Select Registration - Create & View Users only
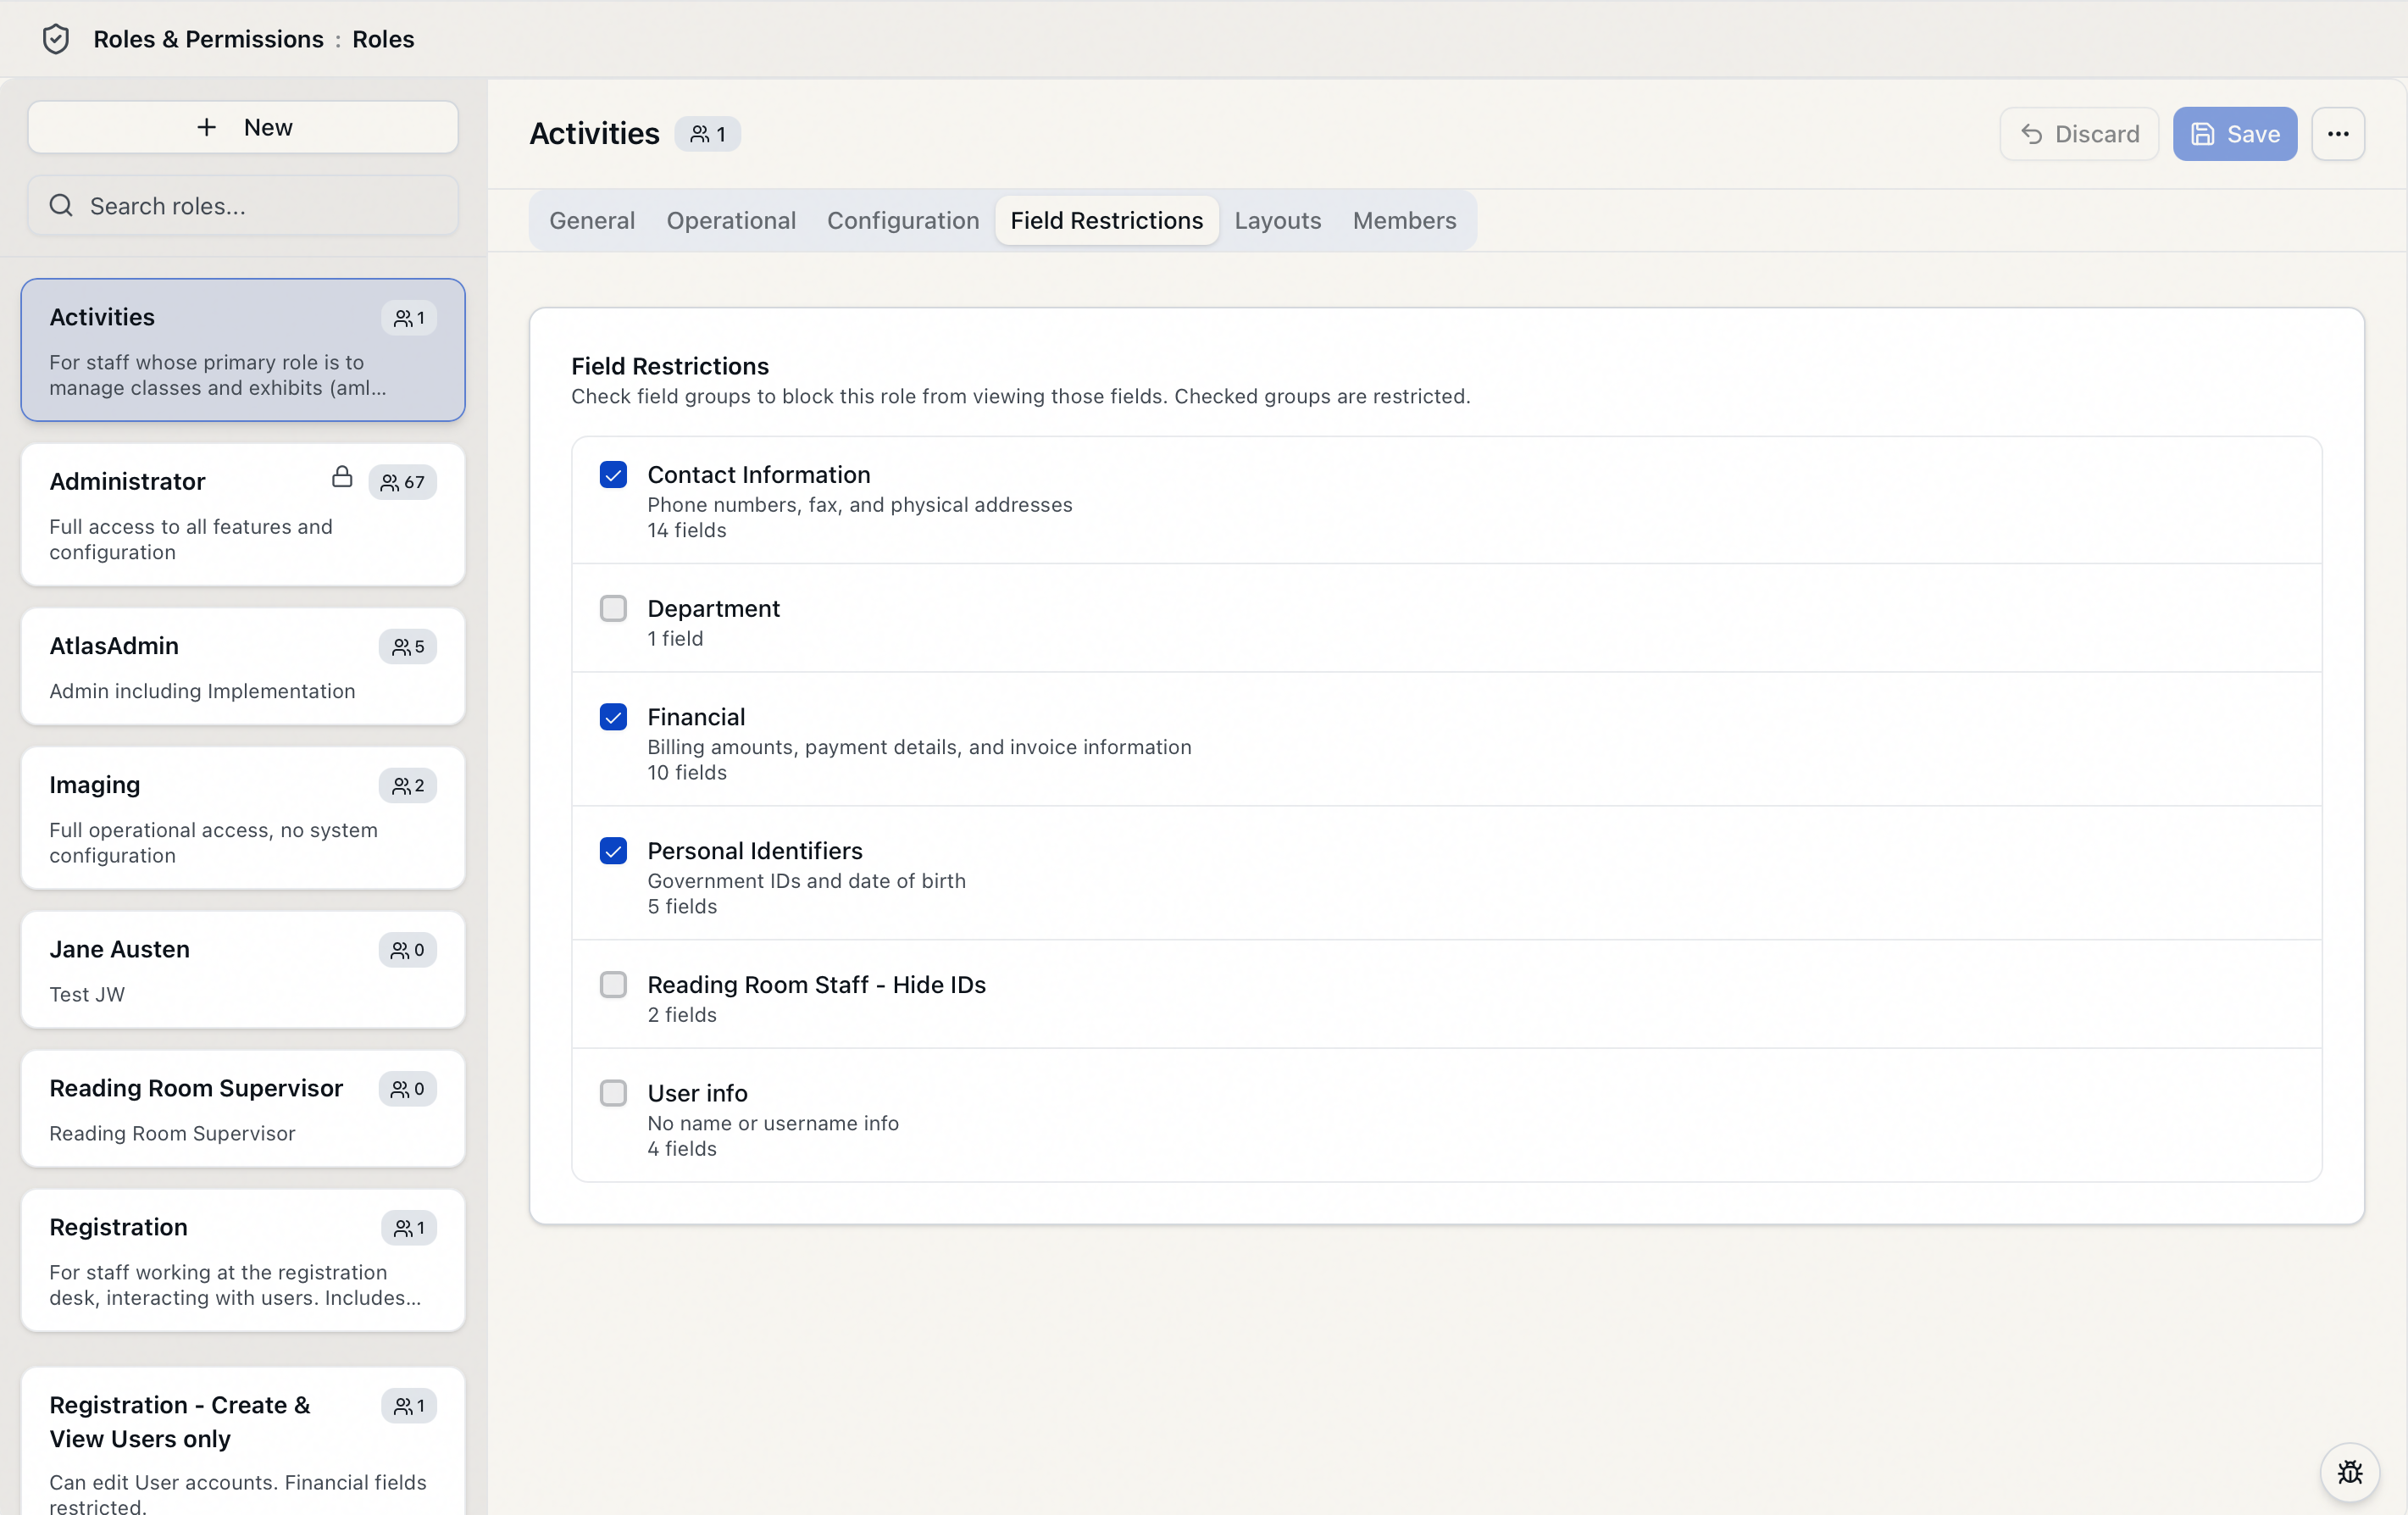Image resolution: width=2408 pixels, height=1515 pixels. pyautogui.click(x=243, y=1441)
